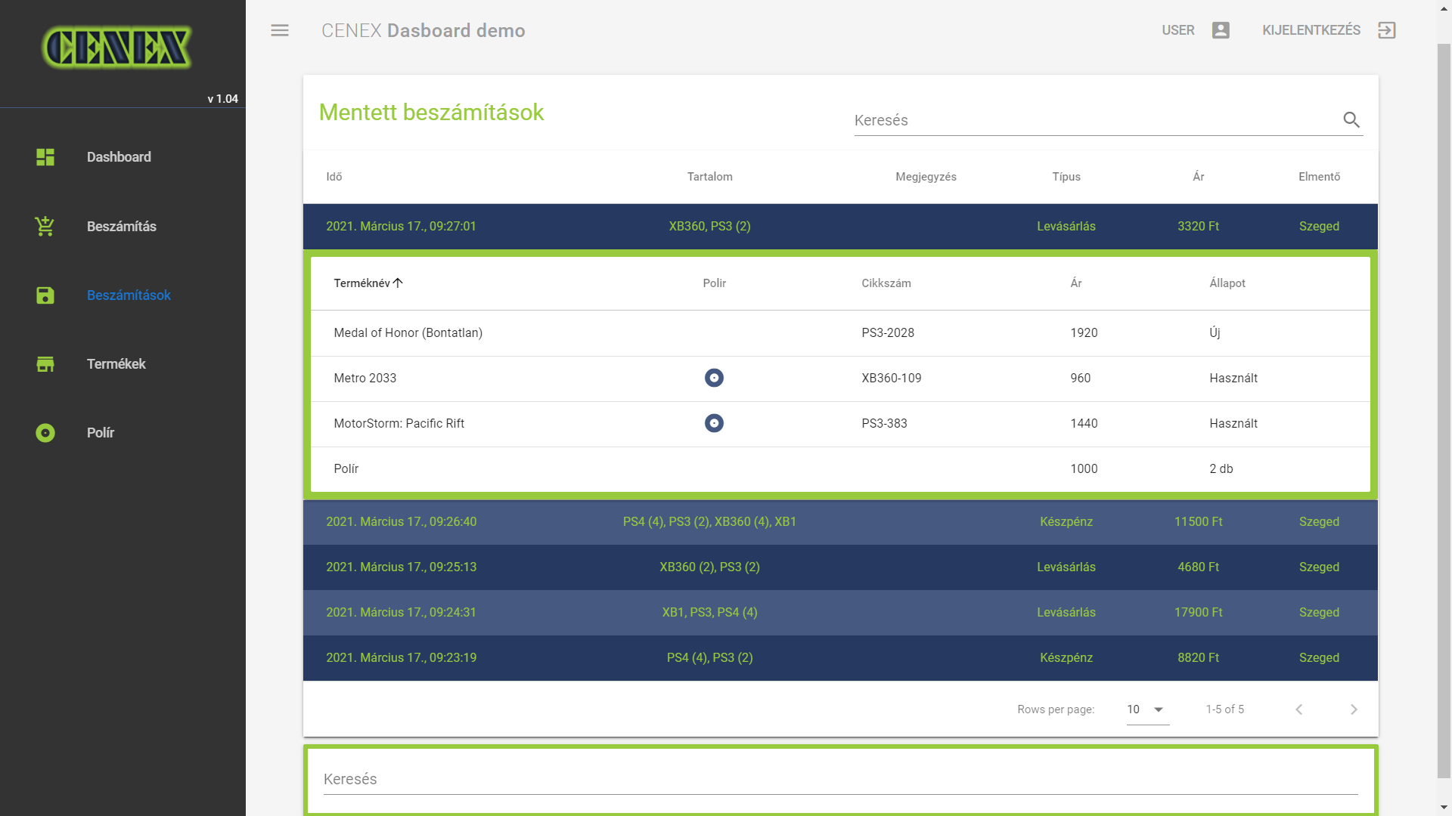
Task: Go to next page arrow
Action: [x=1354, y=709]
